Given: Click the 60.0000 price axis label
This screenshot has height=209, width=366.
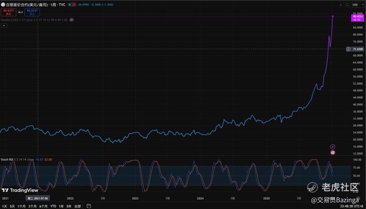Looking at the screenshot, I should pyautogui.click(x=358, y=69).
